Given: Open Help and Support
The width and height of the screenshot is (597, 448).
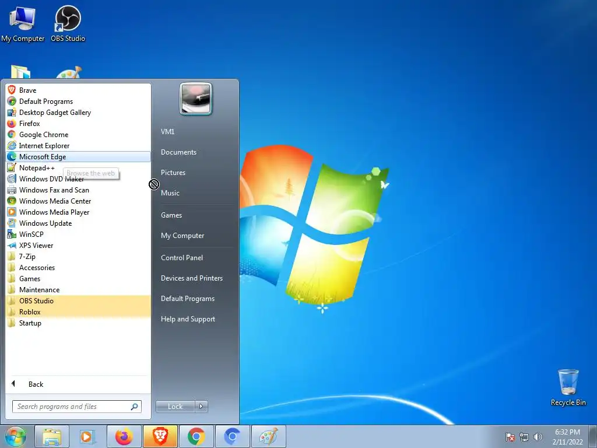Looking at the screenshot, I should (x=195, y=319).
